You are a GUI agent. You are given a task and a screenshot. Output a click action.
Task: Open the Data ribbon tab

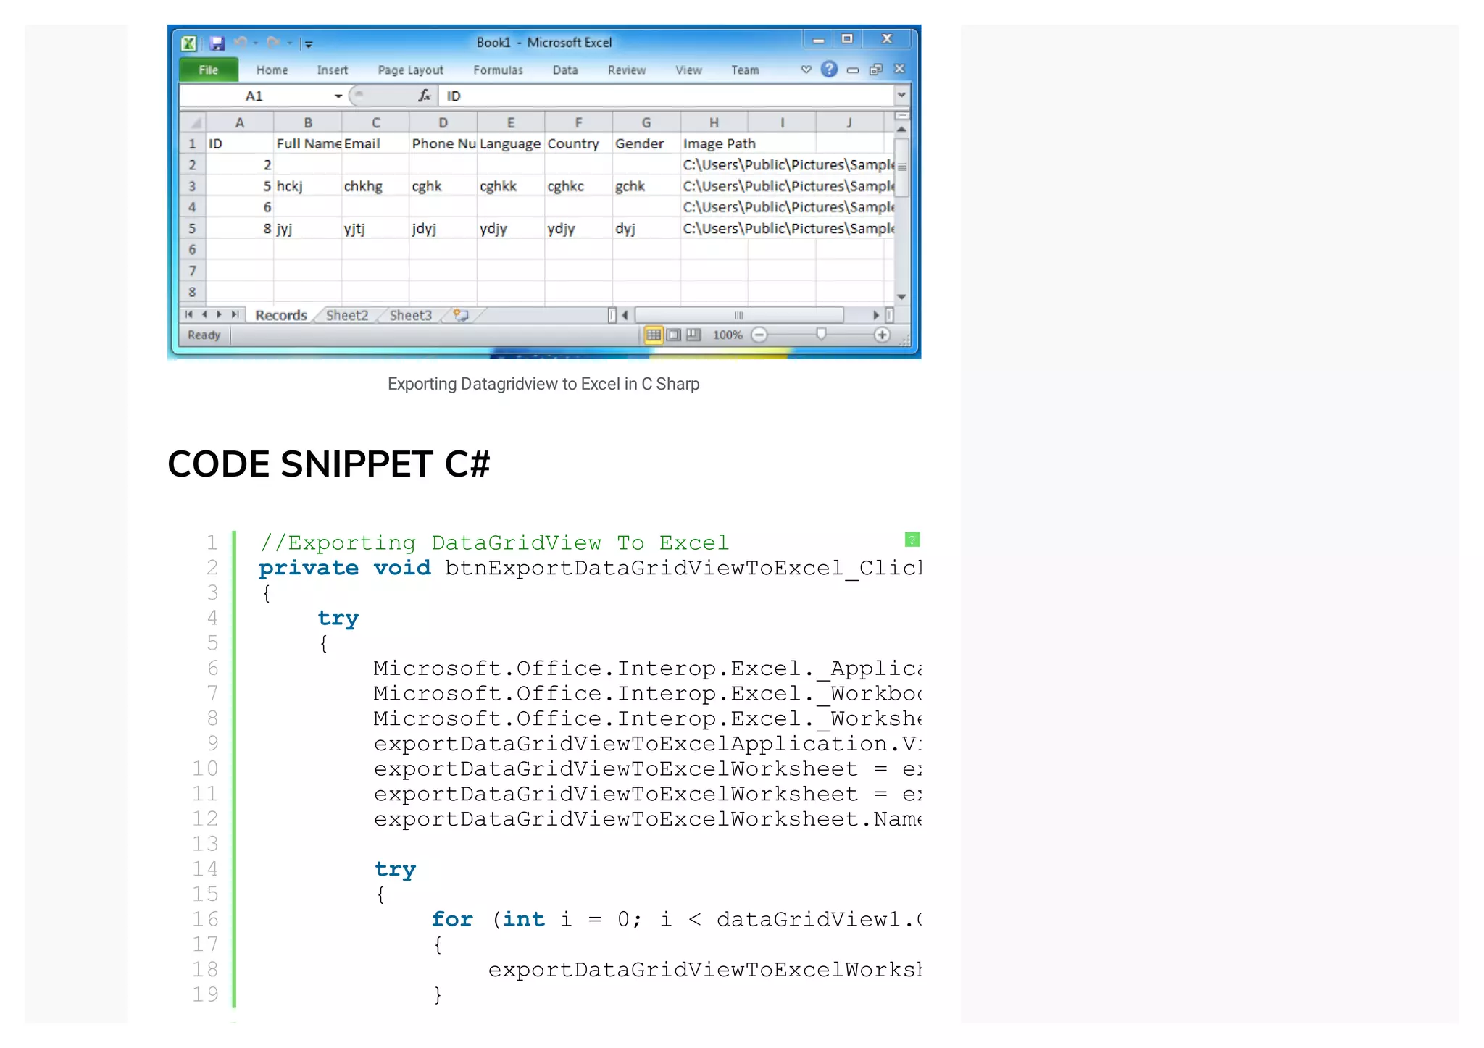(565, 70)
